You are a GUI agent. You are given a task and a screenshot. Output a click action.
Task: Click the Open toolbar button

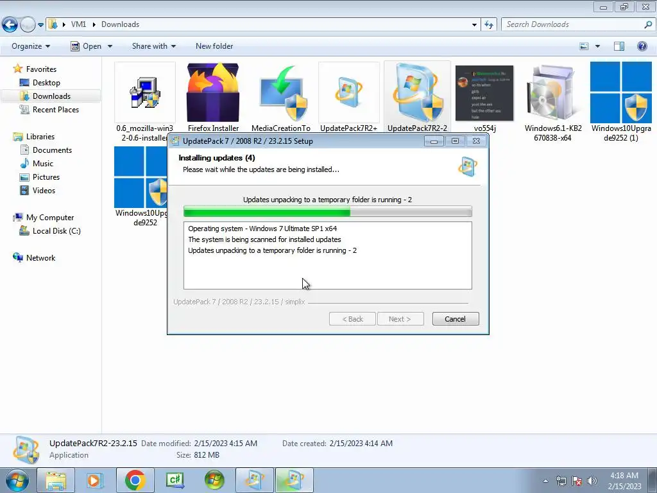click(86, 46)
